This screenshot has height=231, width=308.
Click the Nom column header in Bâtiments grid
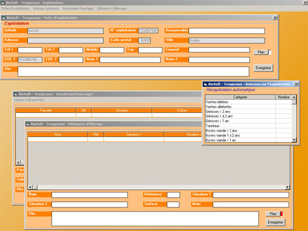click(58, 134)
